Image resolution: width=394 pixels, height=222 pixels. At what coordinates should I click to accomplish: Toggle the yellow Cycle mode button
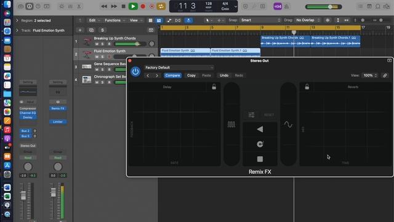(x=161, y=6)
